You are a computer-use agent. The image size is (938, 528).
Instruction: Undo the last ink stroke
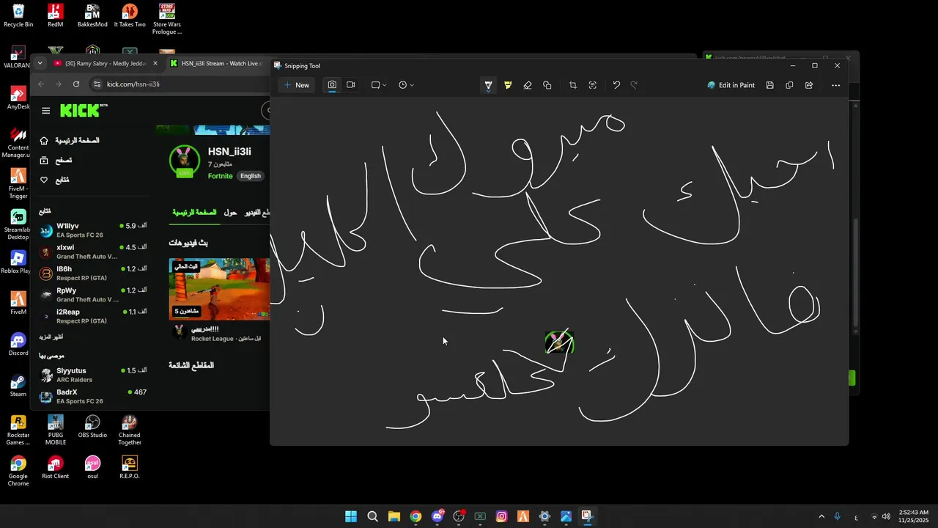tap(616, 85)
